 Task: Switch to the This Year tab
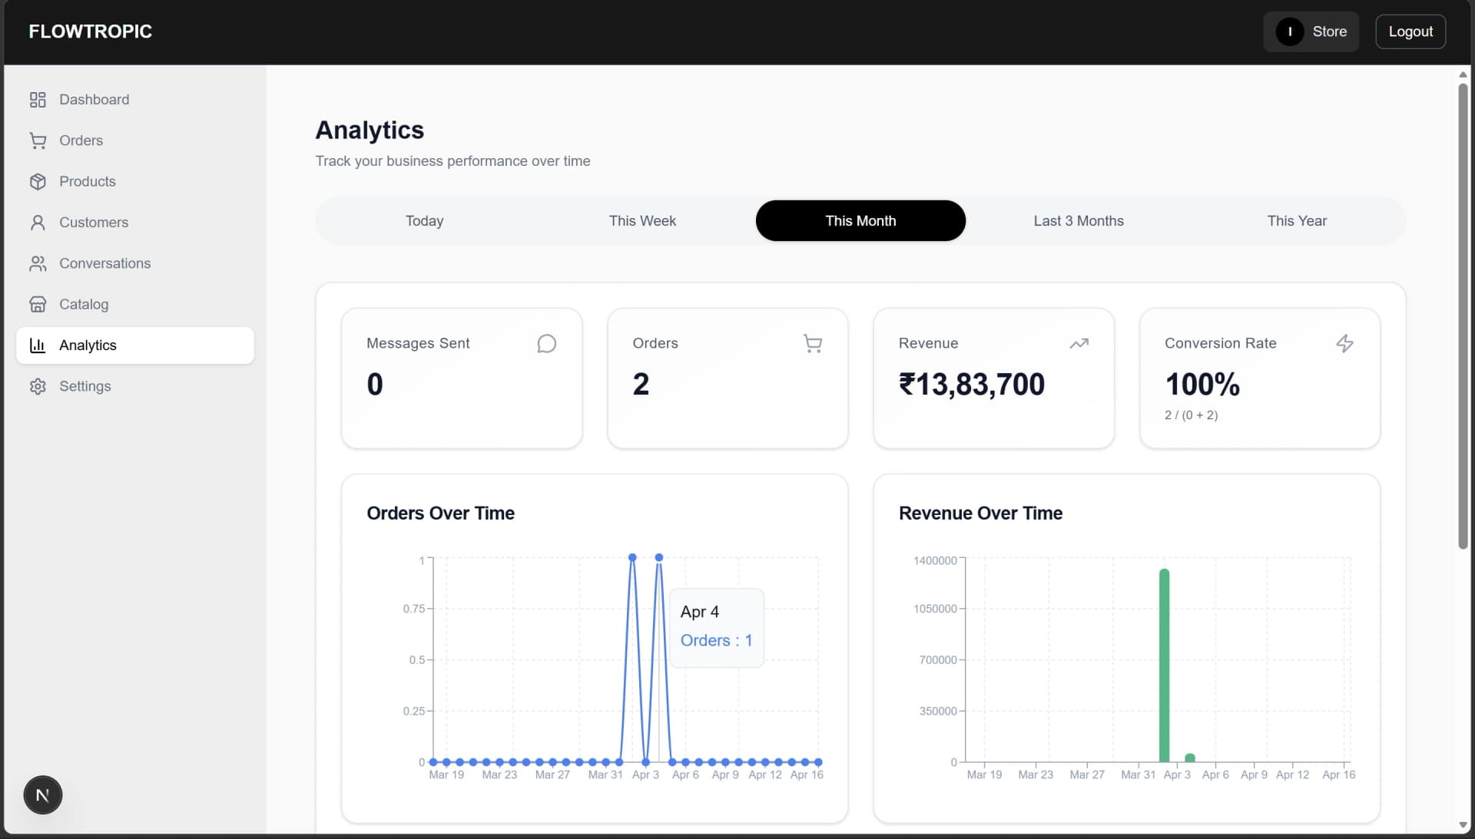tap(1296, 221)
